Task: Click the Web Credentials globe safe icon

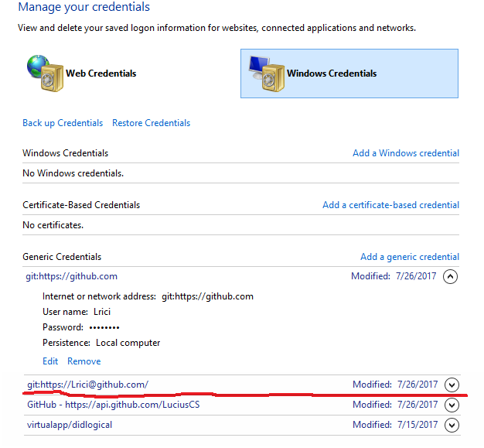Action: (x=45, y=74)
